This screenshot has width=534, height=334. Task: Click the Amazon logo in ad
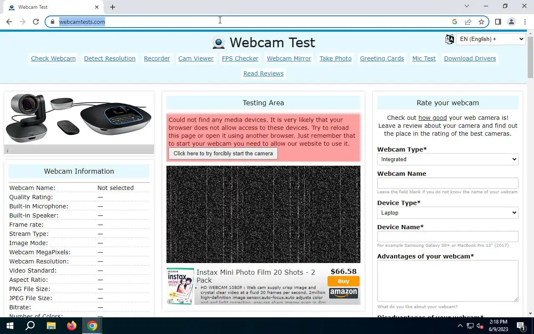(343, 293)
